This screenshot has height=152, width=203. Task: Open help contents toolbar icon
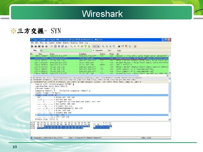click(x=135, y=46)
